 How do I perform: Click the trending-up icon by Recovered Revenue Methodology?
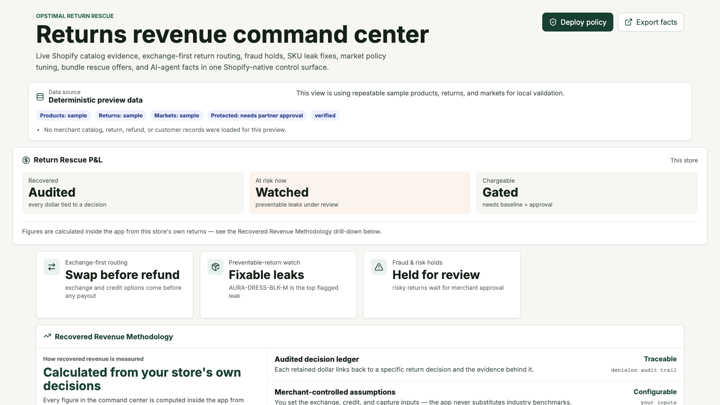point(47,336)
